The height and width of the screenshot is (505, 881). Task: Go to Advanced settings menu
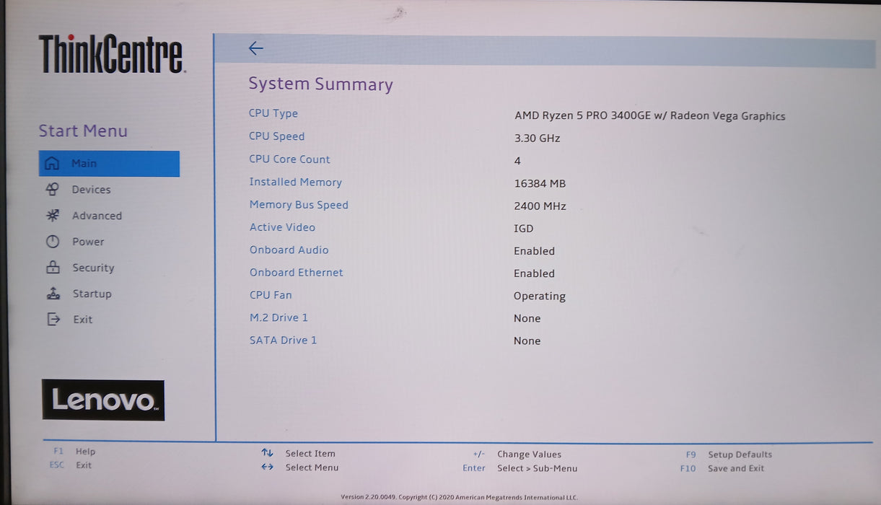pos(97,216)
